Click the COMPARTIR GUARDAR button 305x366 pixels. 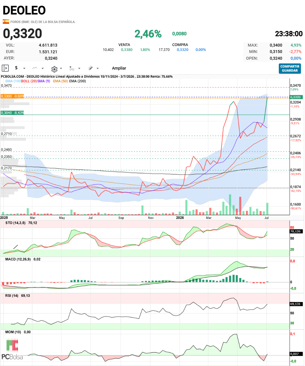point(290,68)
